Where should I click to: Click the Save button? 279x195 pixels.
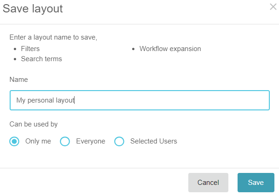pos(256,183)
